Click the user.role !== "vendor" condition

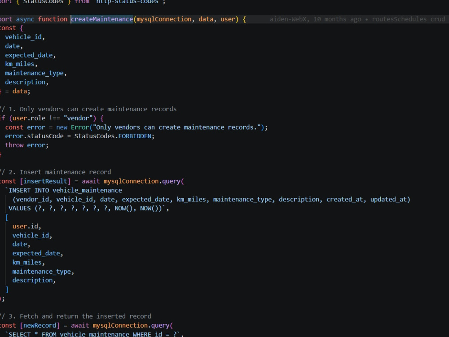[x=51, y=118]
